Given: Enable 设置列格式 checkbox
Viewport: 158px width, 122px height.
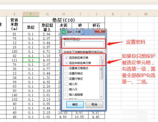Looking at the screenshot, I should (67, 73).
